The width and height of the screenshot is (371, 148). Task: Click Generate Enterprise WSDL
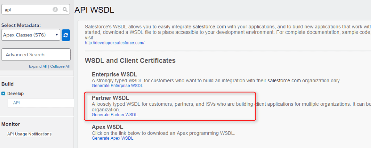(x=117, y=86)
